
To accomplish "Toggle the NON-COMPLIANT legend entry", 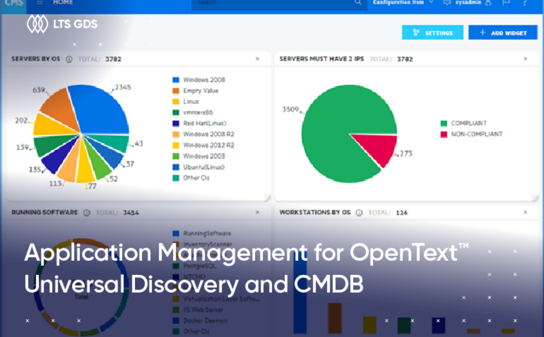I will [471, 134].
